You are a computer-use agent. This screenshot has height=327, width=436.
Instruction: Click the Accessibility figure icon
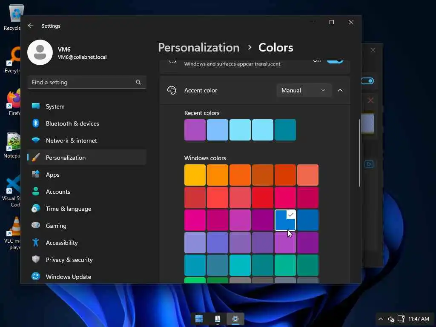(36, 242)
